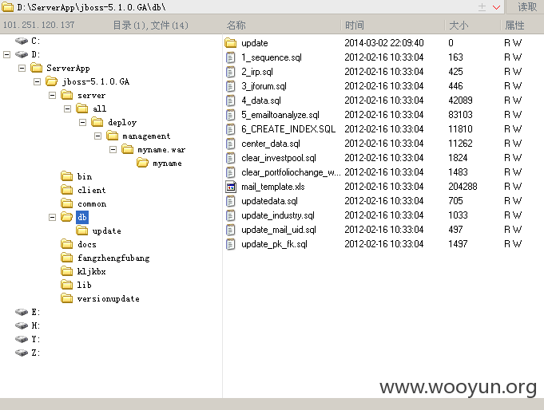Select clear_investpool.sql file name
This screenshot has height=410, width=544.
[279, 158]
